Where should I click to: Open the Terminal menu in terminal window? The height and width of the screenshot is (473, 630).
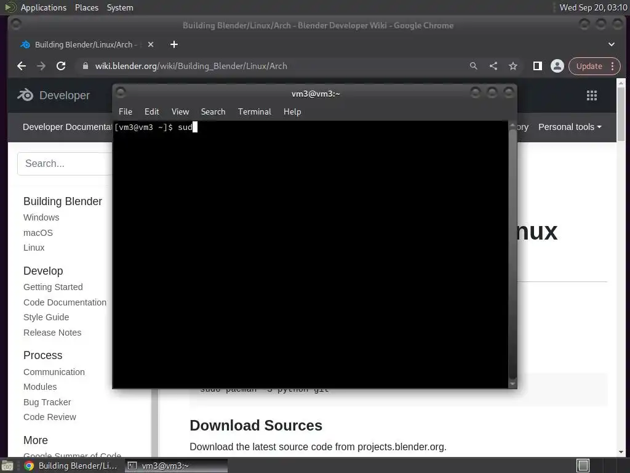(254, 112)
